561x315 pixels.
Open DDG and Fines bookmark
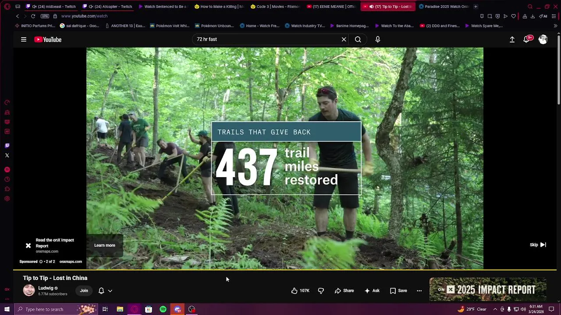click(440, 26)
